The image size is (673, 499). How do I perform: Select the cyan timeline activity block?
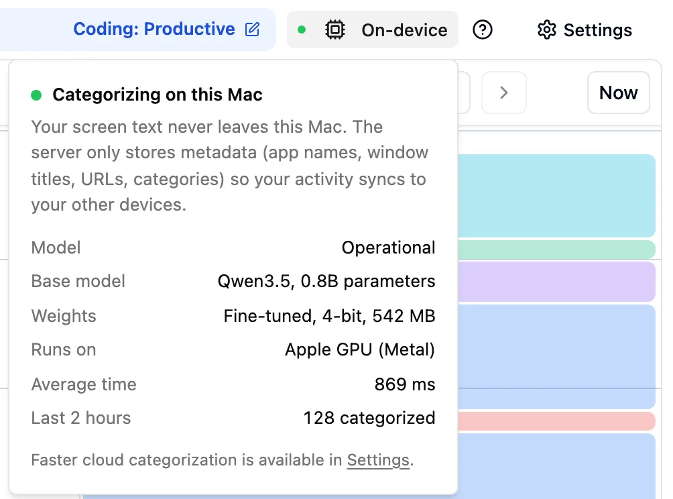[556, 195]
